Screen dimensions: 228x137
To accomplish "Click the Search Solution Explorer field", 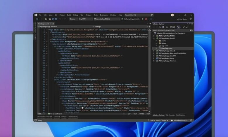I will 173,30.
